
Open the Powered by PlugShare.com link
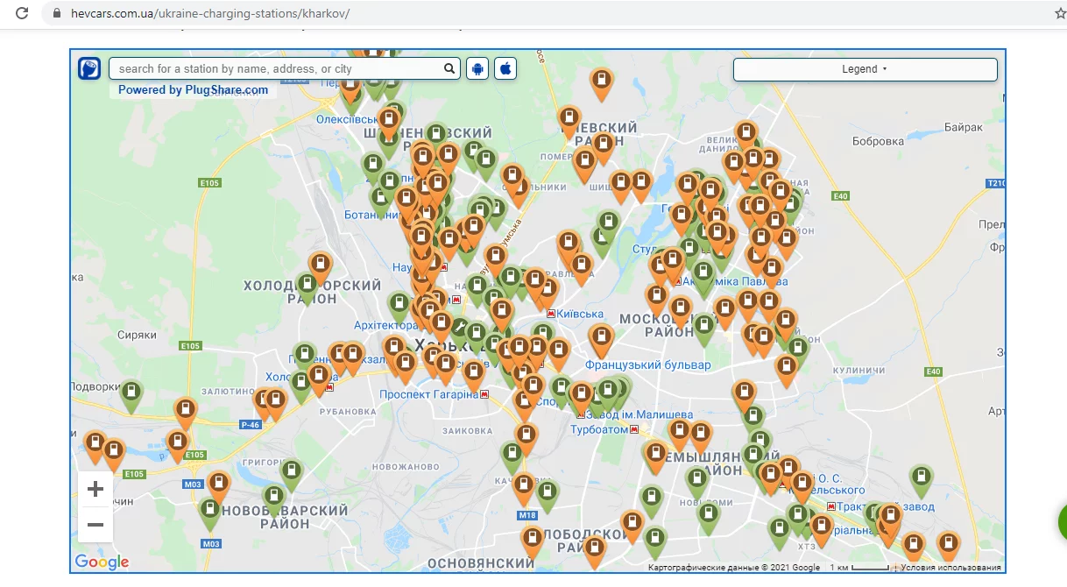coord(193,89)
